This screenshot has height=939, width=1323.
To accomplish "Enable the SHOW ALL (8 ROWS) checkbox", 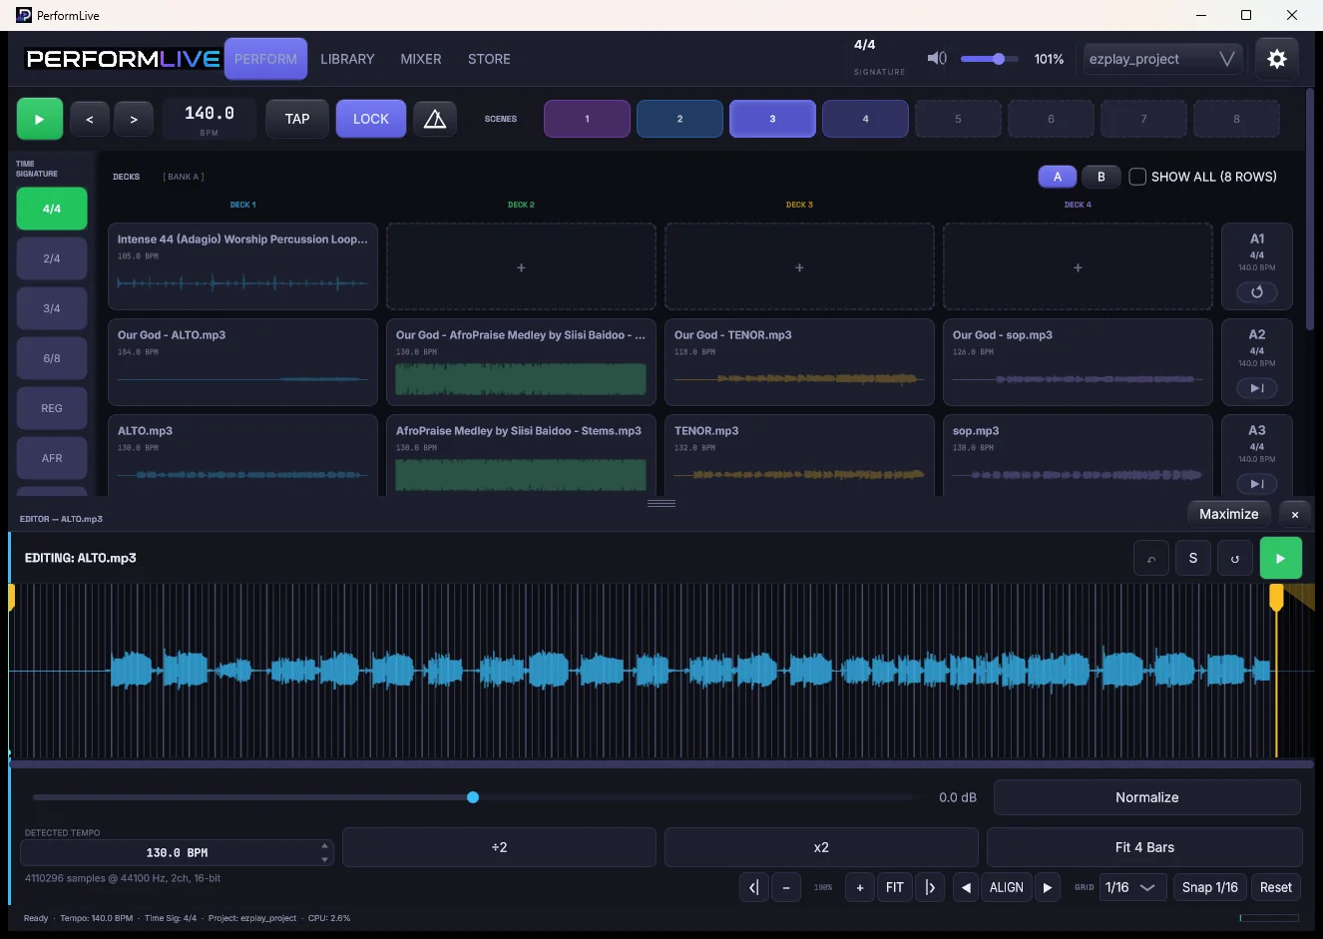I will [1137, 177].
